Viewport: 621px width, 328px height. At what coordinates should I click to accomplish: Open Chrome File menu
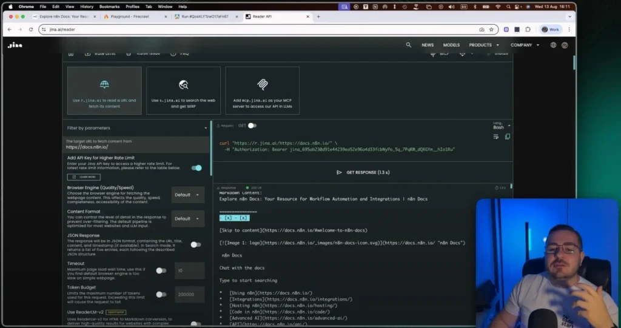[x=43, y=7]
